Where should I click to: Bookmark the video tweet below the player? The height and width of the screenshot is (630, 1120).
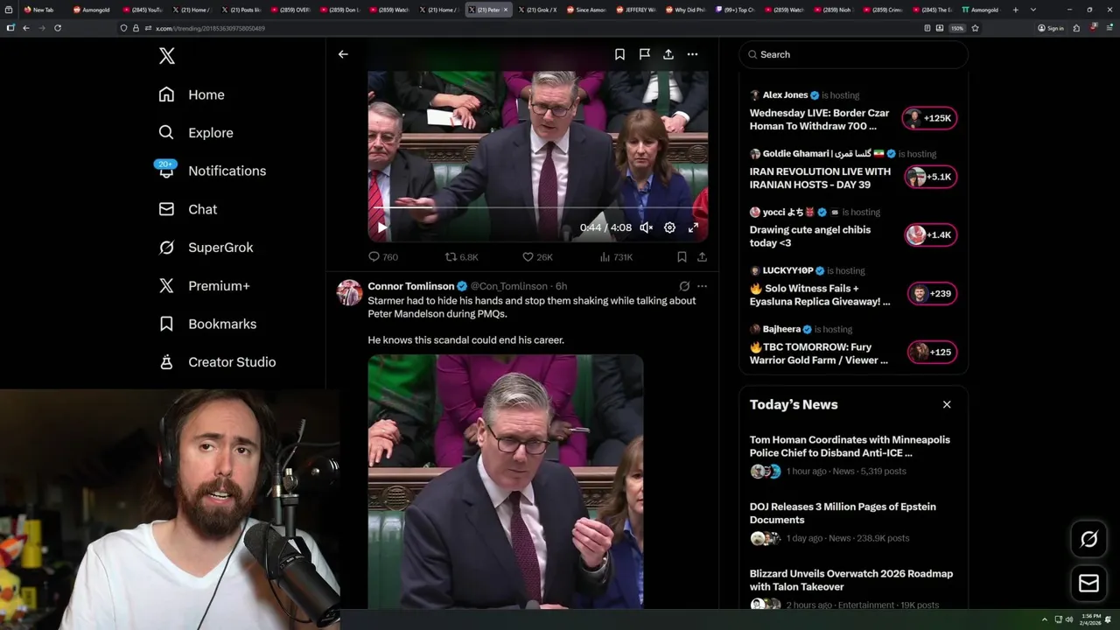[x=682, y=257]
